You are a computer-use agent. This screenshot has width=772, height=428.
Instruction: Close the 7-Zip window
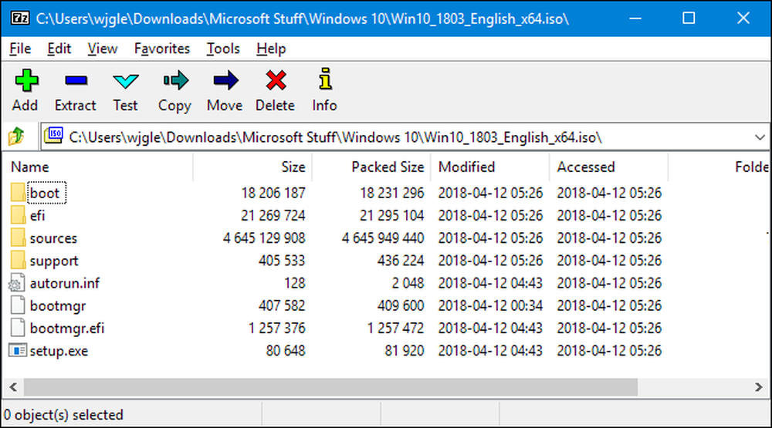coord(743,19)
